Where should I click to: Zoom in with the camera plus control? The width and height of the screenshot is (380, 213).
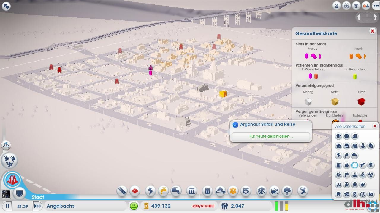tap(367, 15)
